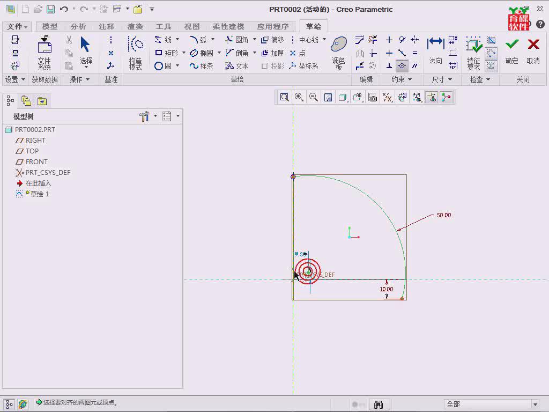Toggle model tree display in status bar

tap(10, 404)
